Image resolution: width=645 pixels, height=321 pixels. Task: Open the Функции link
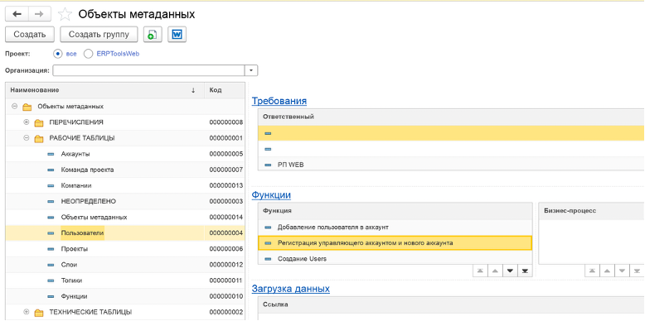(271, 195)
